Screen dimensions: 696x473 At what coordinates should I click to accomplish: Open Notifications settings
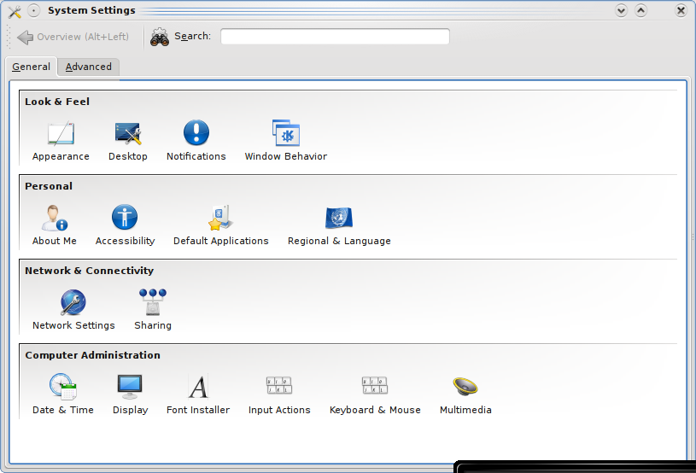196,141
